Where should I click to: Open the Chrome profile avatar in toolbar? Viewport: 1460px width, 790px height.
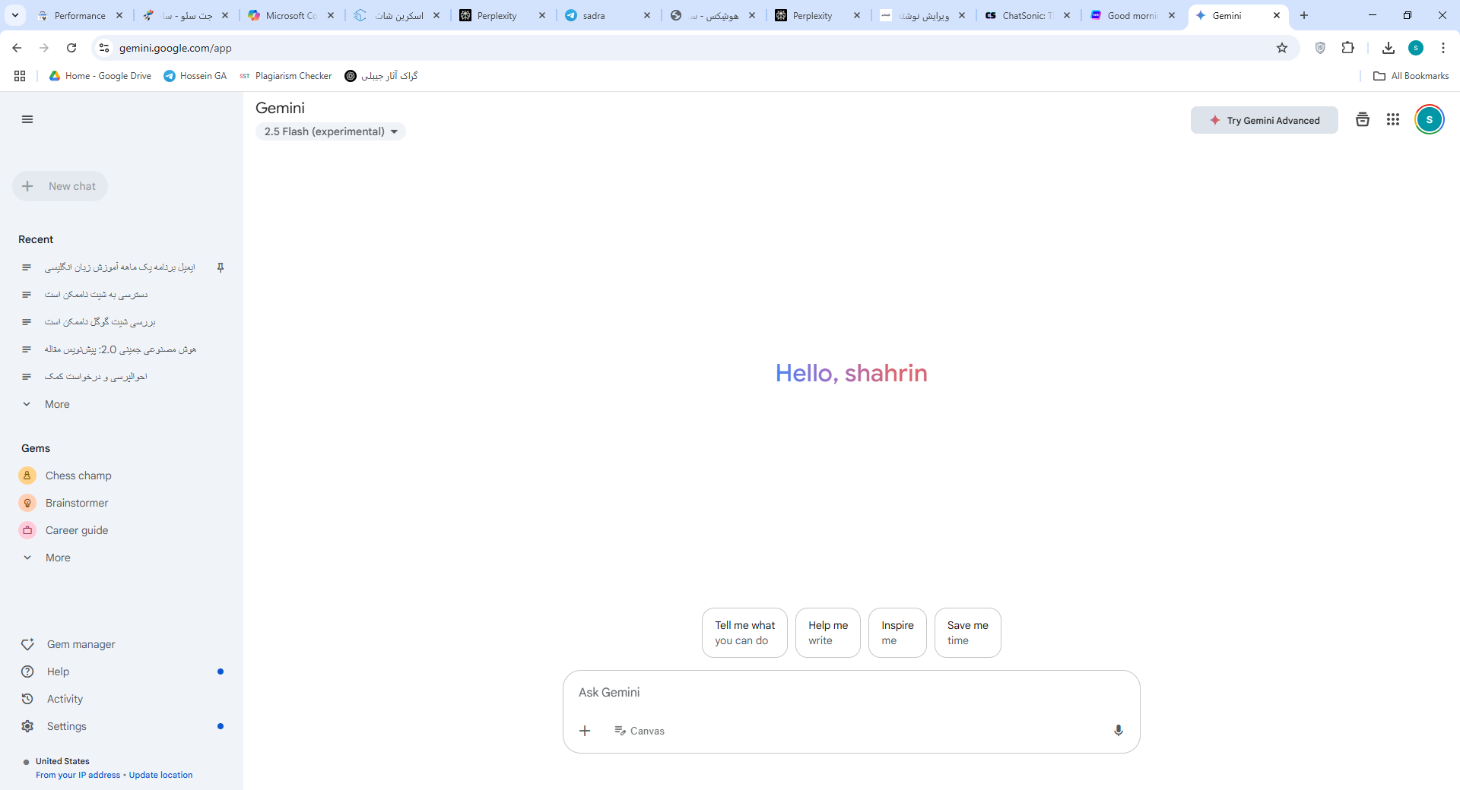point(1416,48)
